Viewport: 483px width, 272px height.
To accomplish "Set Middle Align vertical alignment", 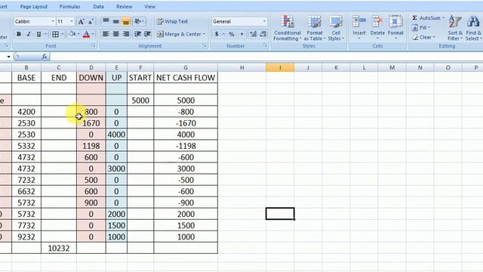I will coord(115,21).
